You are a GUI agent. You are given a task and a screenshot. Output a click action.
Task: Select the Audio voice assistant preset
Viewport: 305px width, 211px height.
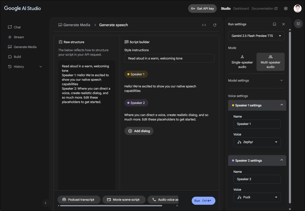[163, 200]
